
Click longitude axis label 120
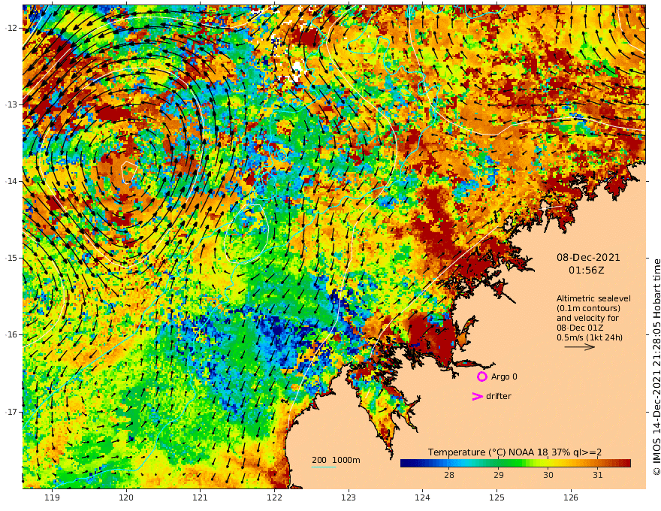[126, 497]
